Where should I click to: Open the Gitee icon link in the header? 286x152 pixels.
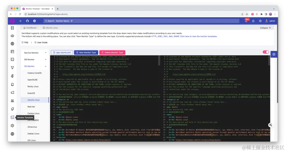[x=34, y=21]
